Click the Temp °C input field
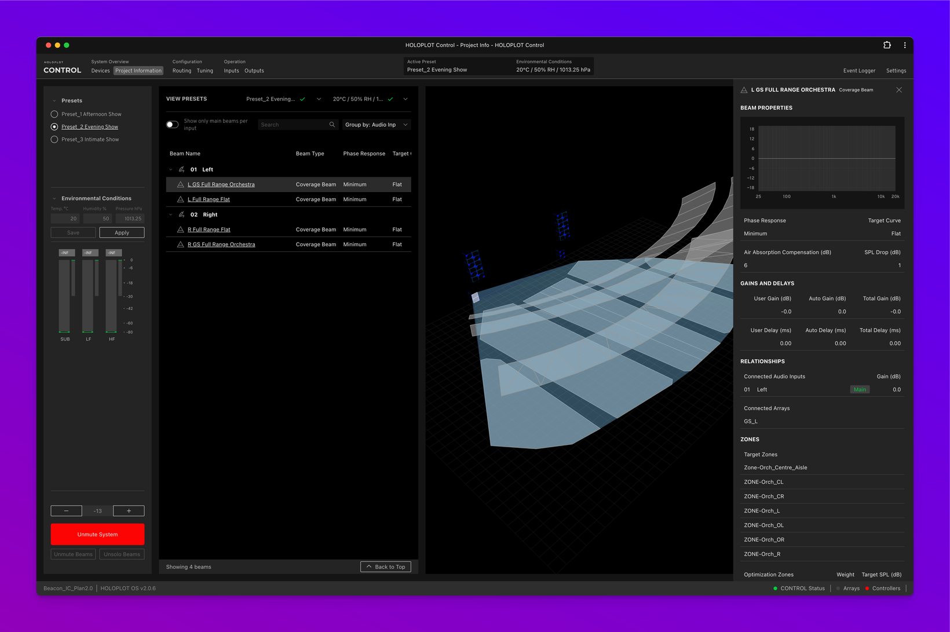 coord(65,218)
